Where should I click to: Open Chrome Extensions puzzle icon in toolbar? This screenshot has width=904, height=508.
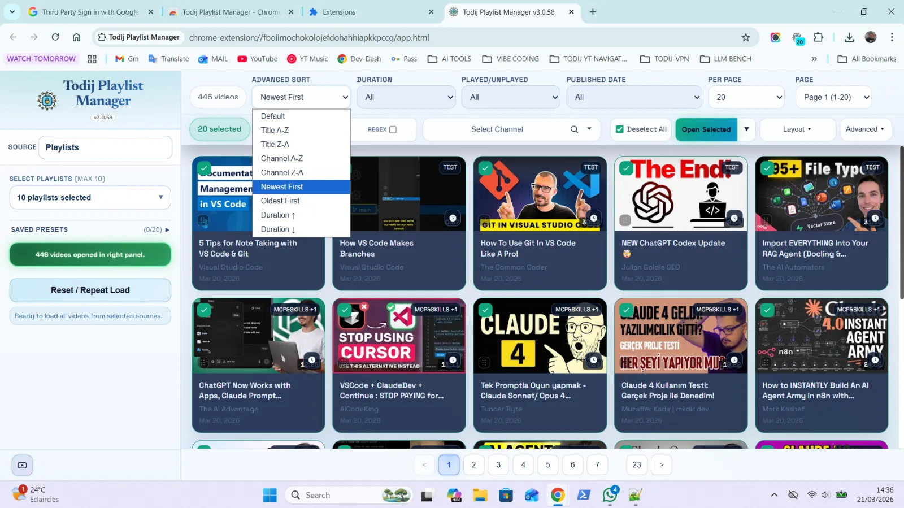[818, 37]
